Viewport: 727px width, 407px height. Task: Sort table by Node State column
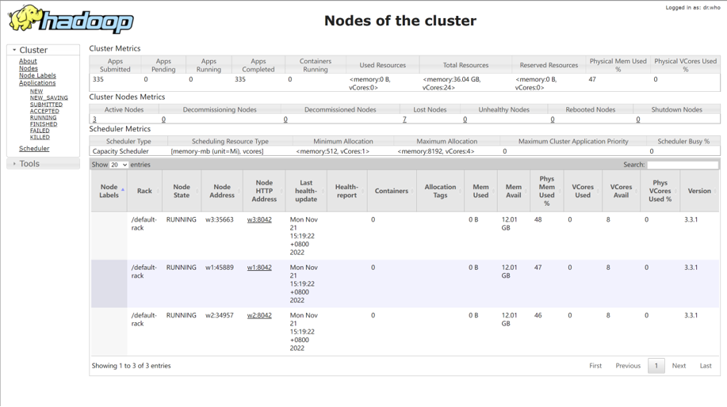click(x=182, y=191)
